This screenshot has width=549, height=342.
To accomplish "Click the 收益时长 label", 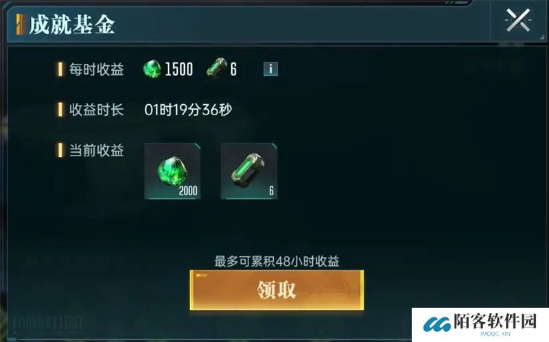I will click(96, 110).
